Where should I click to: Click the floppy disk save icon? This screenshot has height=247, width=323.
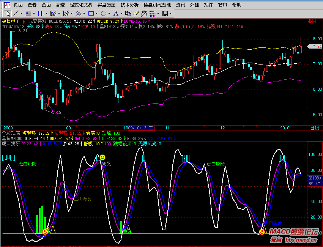(x=165, y=14)
